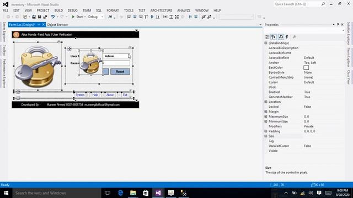Click the Align Tops layout icon
The width and height of the screenshot is (353, 198).
coord(146,17)
